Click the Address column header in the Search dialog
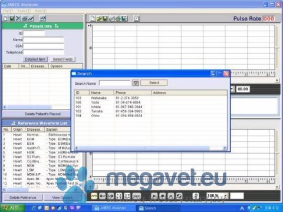The width and height of the screenshot is (283, 212). [189, 92]
